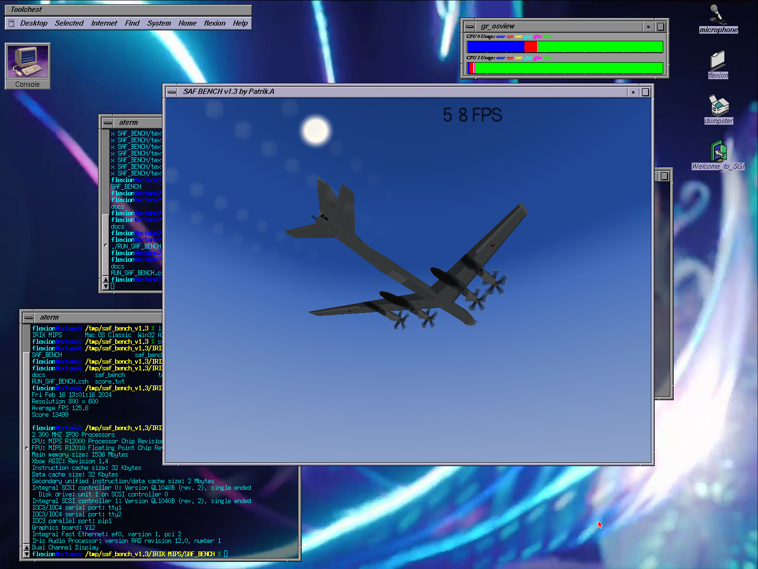Open the SAF BENCH window menu button

(172, 92)
